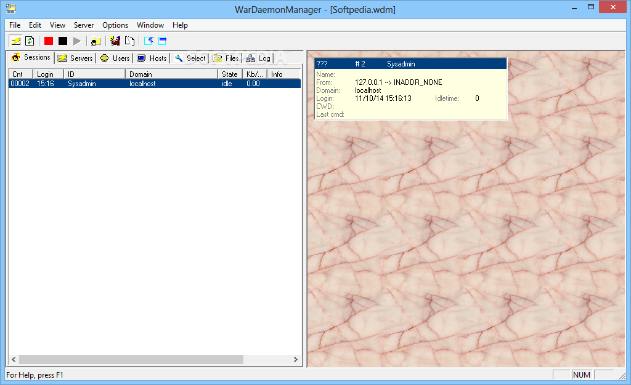The image size is (631, 385).
Task: Click the copy documents toolbar icon
Action: [129, 41]
